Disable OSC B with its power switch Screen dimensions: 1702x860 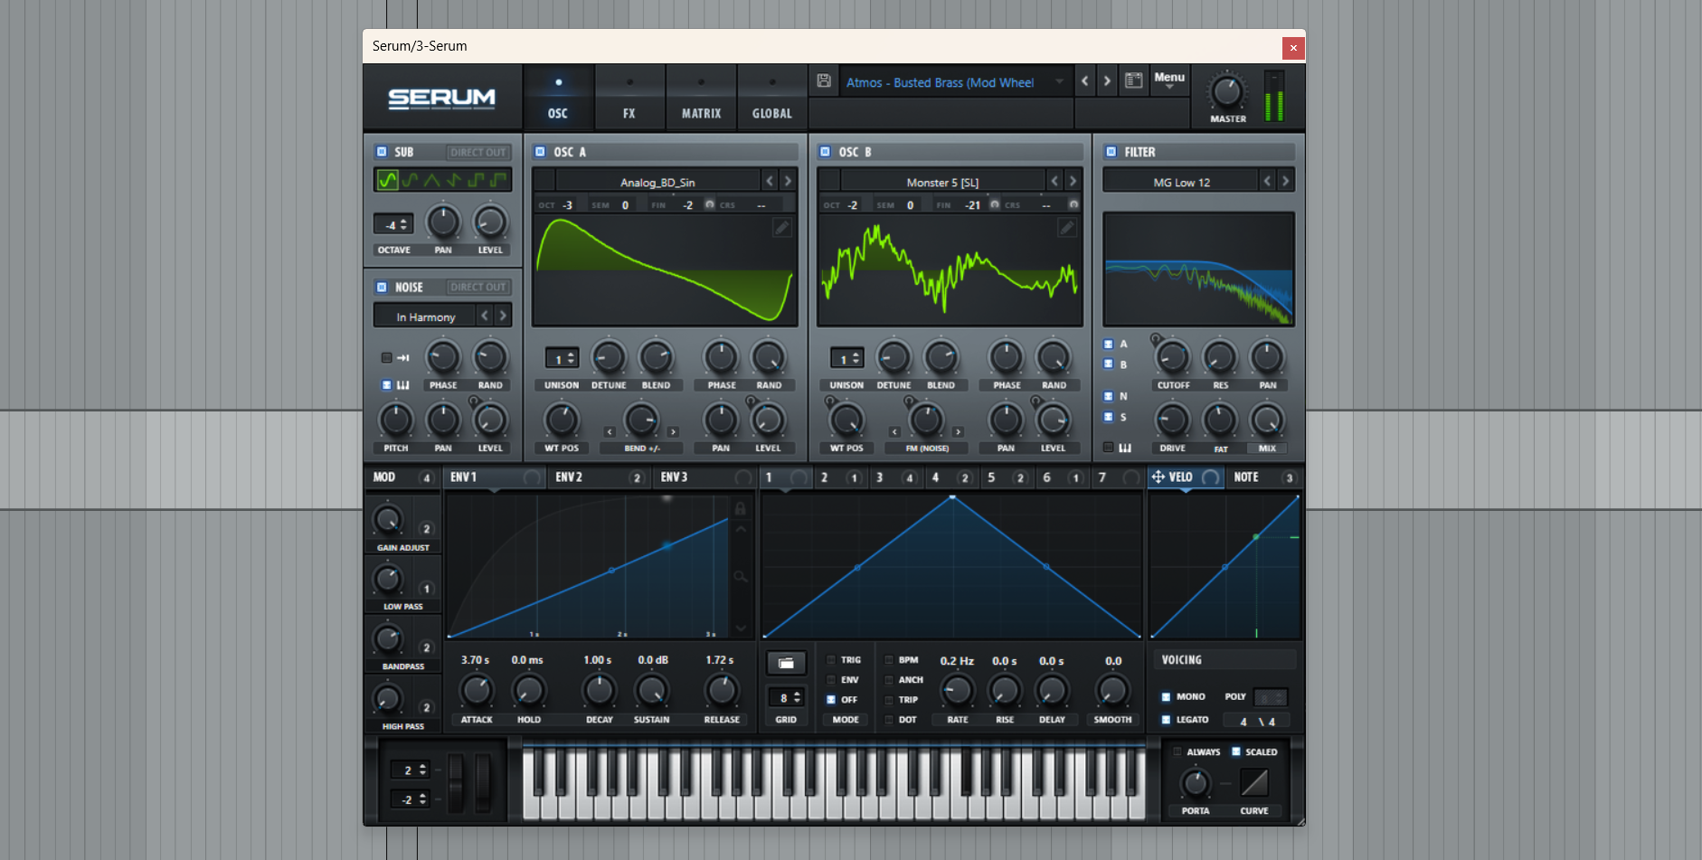point(825,152)
